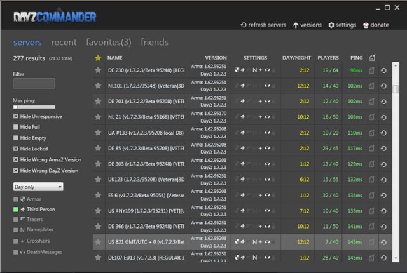The height and width of the screenshot is (273, 407).
Task: Switch to the recent tab
Action: pos(64,43)
